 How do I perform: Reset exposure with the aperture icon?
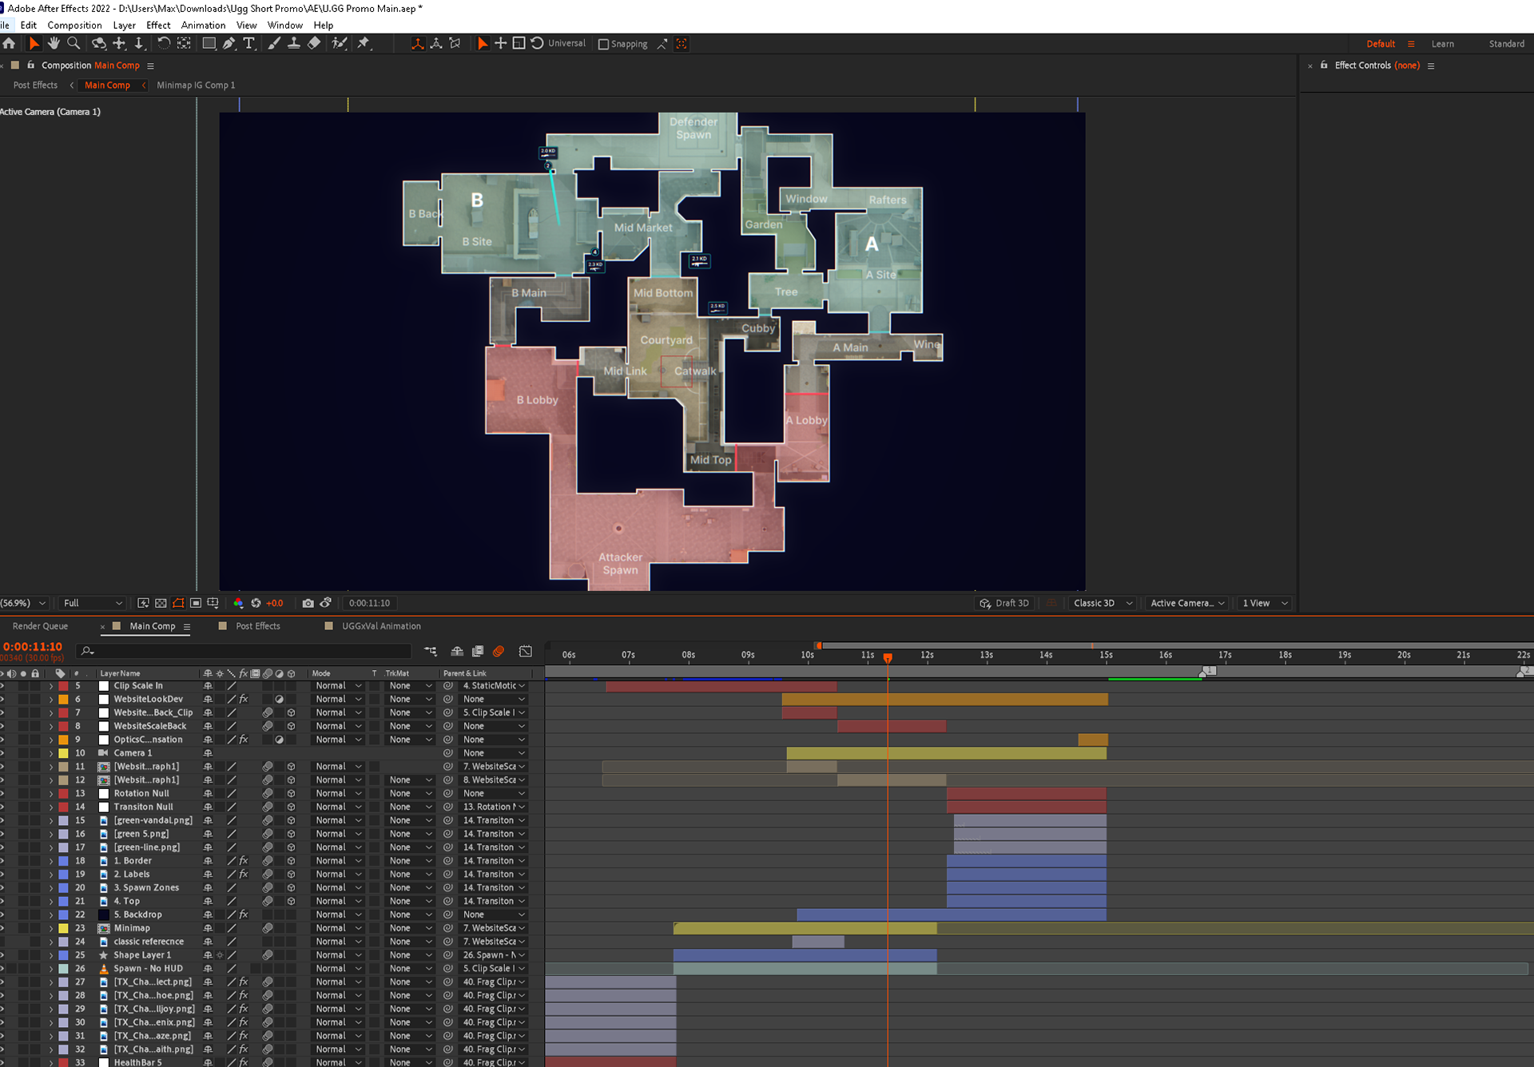[256, 603]
